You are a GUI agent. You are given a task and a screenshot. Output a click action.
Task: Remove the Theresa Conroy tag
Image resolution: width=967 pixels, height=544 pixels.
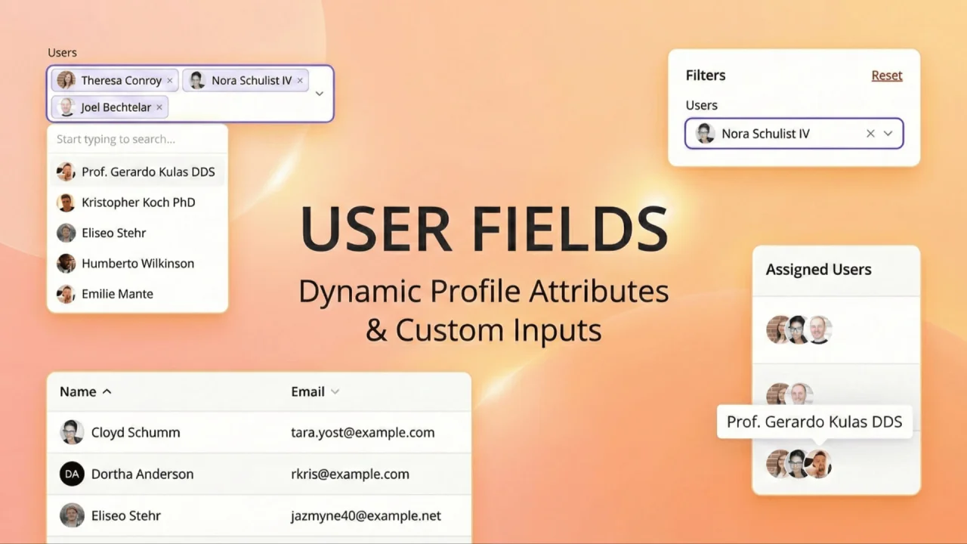coord(169,80)
